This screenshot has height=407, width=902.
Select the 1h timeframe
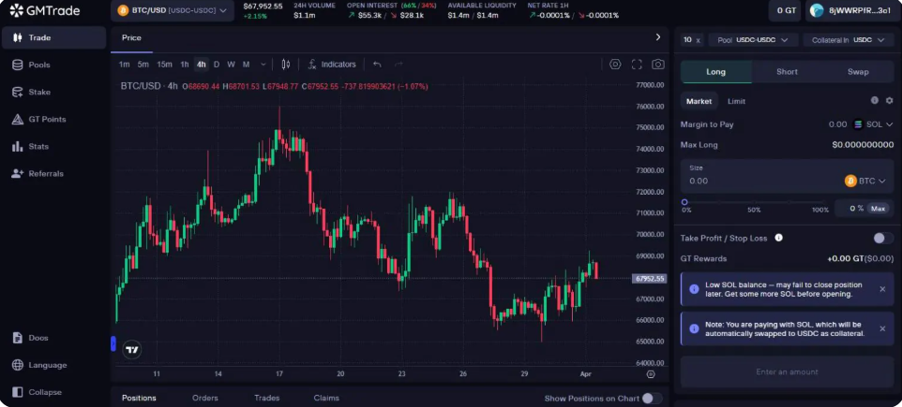185,65
